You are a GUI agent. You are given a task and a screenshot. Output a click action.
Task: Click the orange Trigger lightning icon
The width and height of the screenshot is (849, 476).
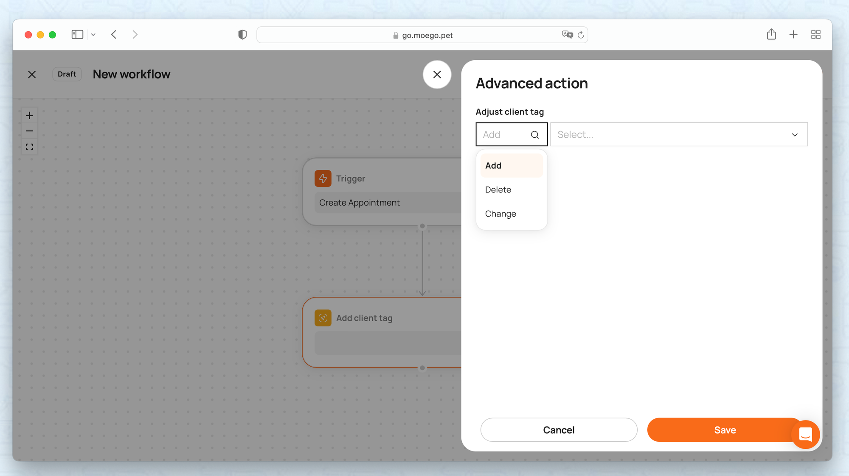tap(323, 178)
